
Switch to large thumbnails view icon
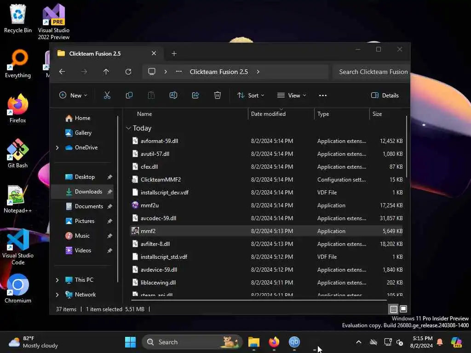403,309
